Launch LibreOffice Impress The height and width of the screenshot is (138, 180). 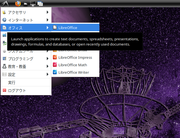75,57
